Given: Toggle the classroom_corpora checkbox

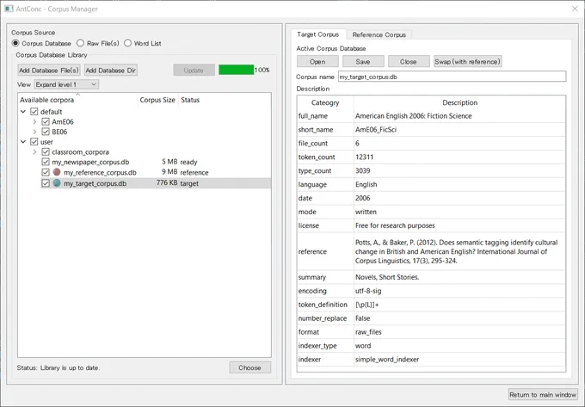Looking at the screenshot, I should click(x=46, y=151).
